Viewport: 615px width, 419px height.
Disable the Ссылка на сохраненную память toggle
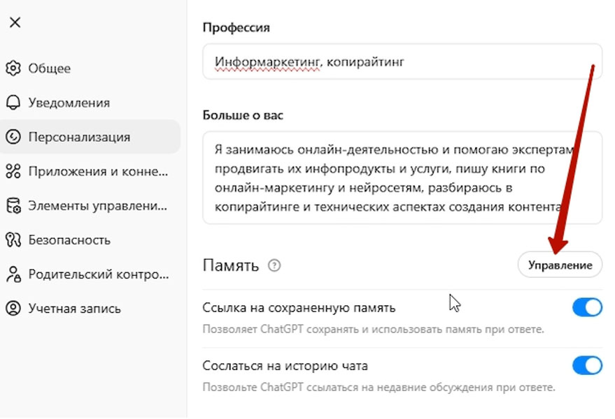click(586, 307)
